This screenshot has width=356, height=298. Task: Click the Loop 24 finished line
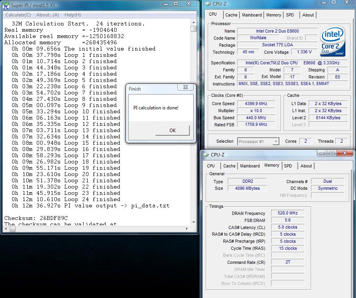pyautogui.click(x=66, y=199)
